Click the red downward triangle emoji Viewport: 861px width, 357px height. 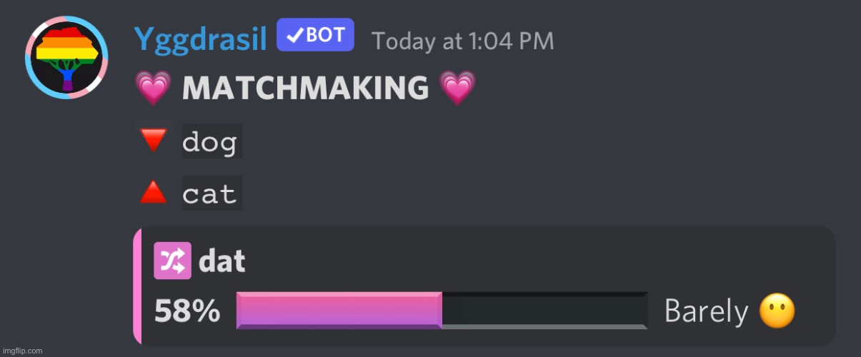pyautogui.click(x=152, y=139)
